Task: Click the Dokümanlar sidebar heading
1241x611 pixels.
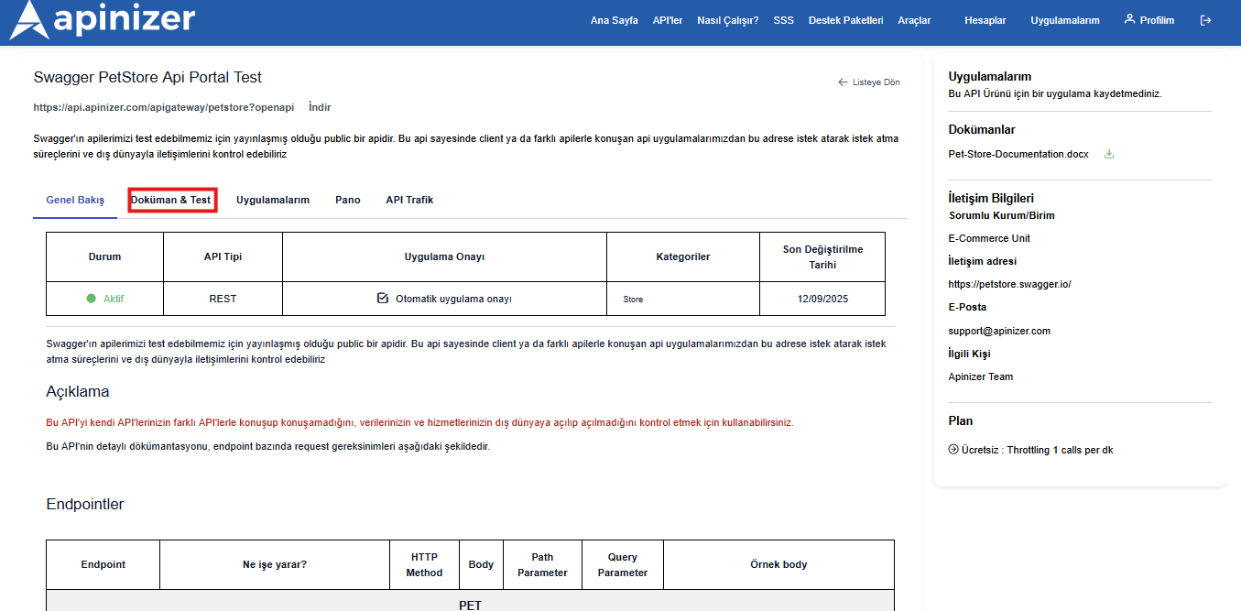Action: (982, 129)
